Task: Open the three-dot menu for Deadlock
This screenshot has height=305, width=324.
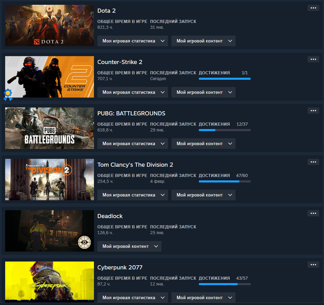Action: point(313,213)
